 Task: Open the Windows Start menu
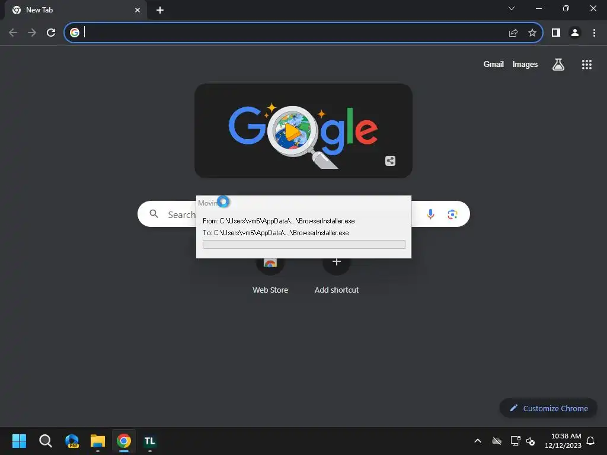point(19,441)
